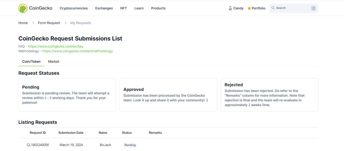Viewport: 344px width, 151px height.
Task: Click the Pending status badge in BoJack row
Action: (130, 145)
